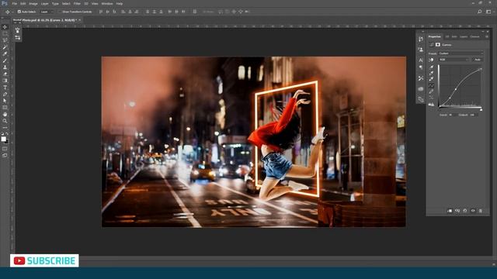The width and height of the screenshot is (497, 279).
Task: Select the Zoom tool
Action: coord(5,121)
